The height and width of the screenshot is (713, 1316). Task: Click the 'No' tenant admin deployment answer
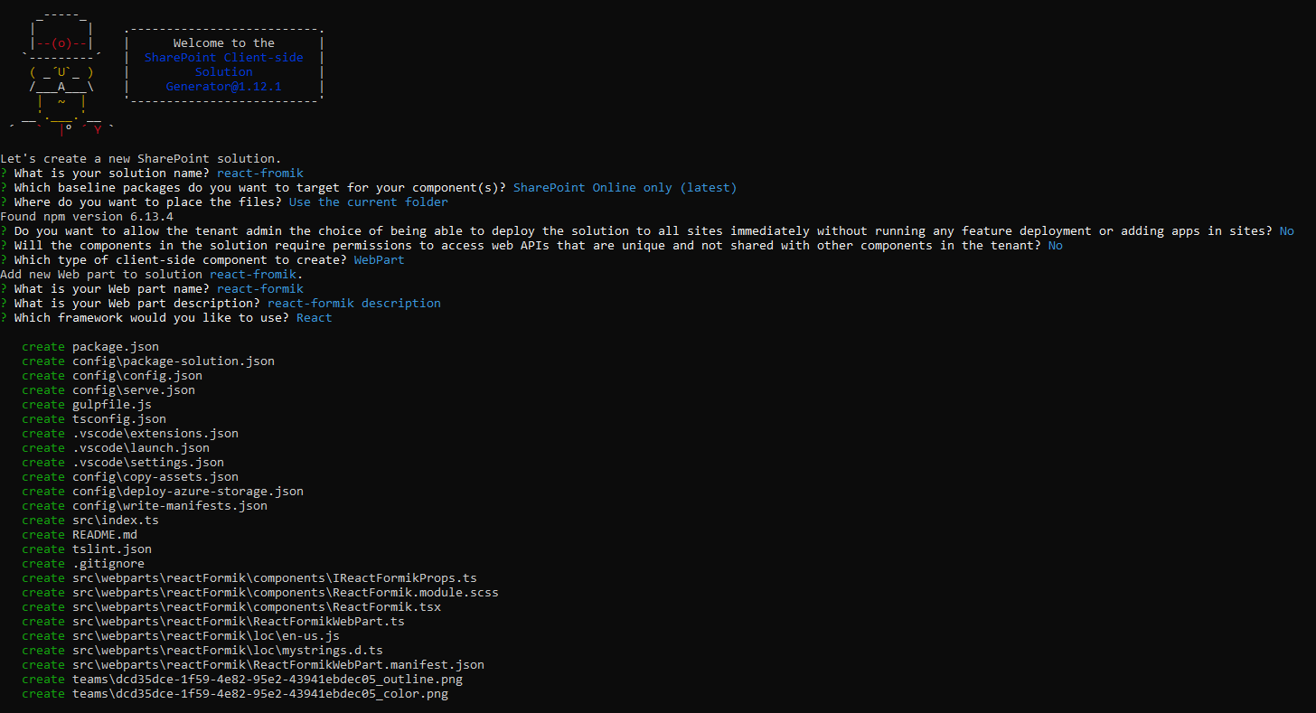[x=1287, y=230]
